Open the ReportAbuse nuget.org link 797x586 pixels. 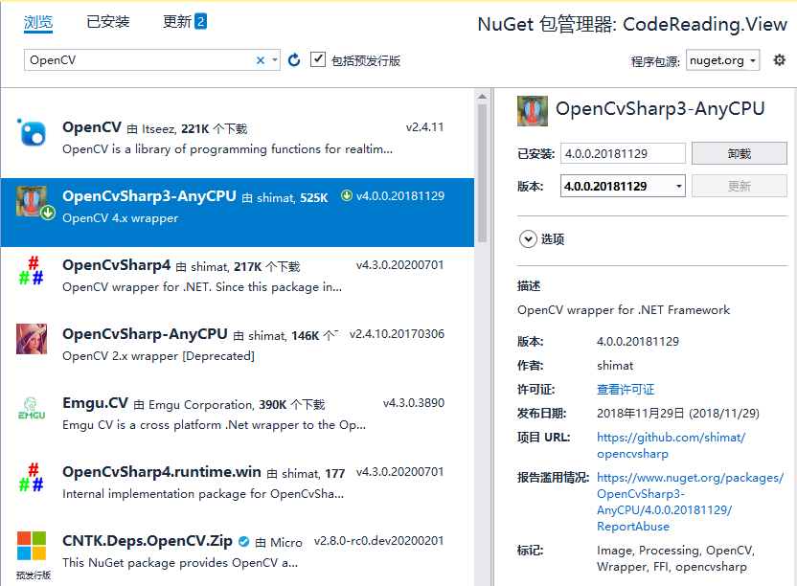click(690, 502)
